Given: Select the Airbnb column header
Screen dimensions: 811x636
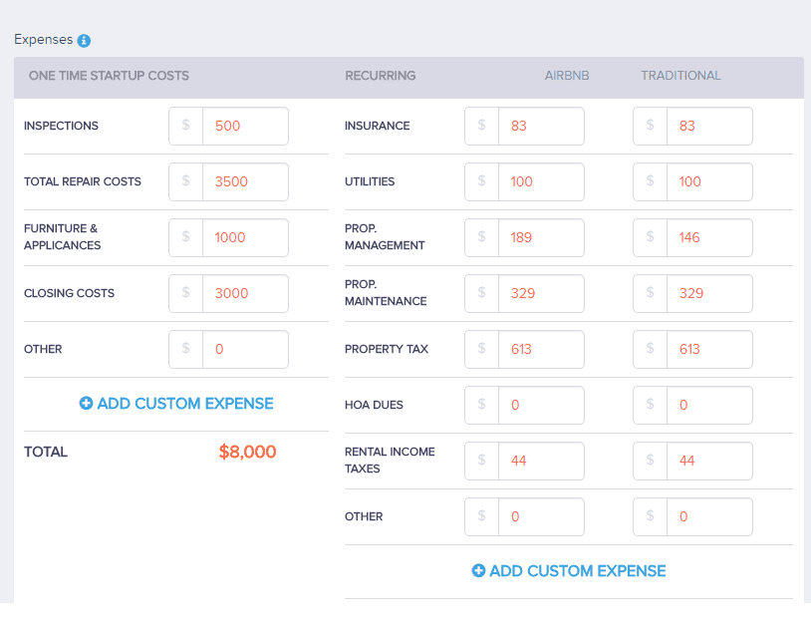Looking at the screenshot, I should coord(567,76).
